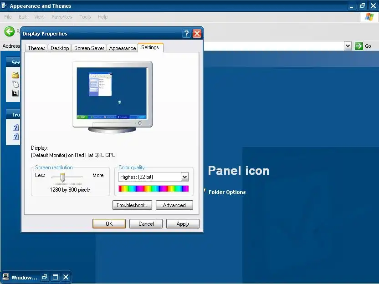Click the Cancel button

pos(146,223)
